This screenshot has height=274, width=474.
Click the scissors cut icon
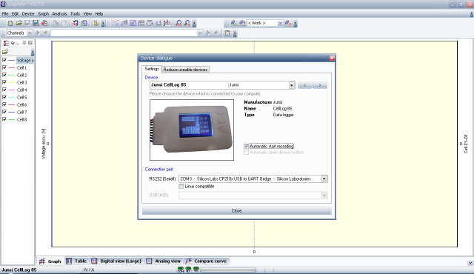pyautogui.click(x=56, y=23)
